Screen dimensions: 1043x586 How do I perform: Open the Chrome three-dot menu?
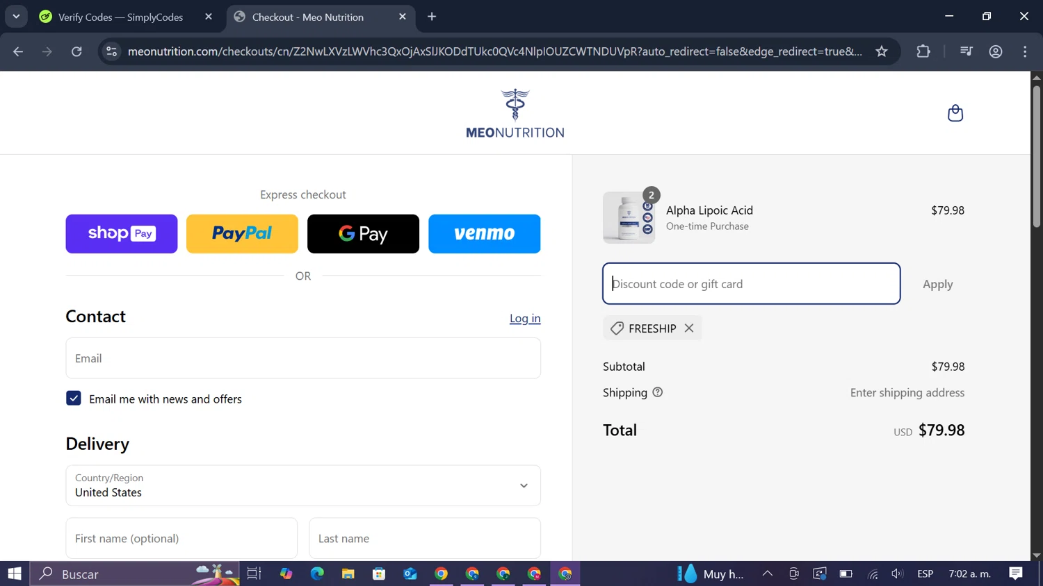1025,51
